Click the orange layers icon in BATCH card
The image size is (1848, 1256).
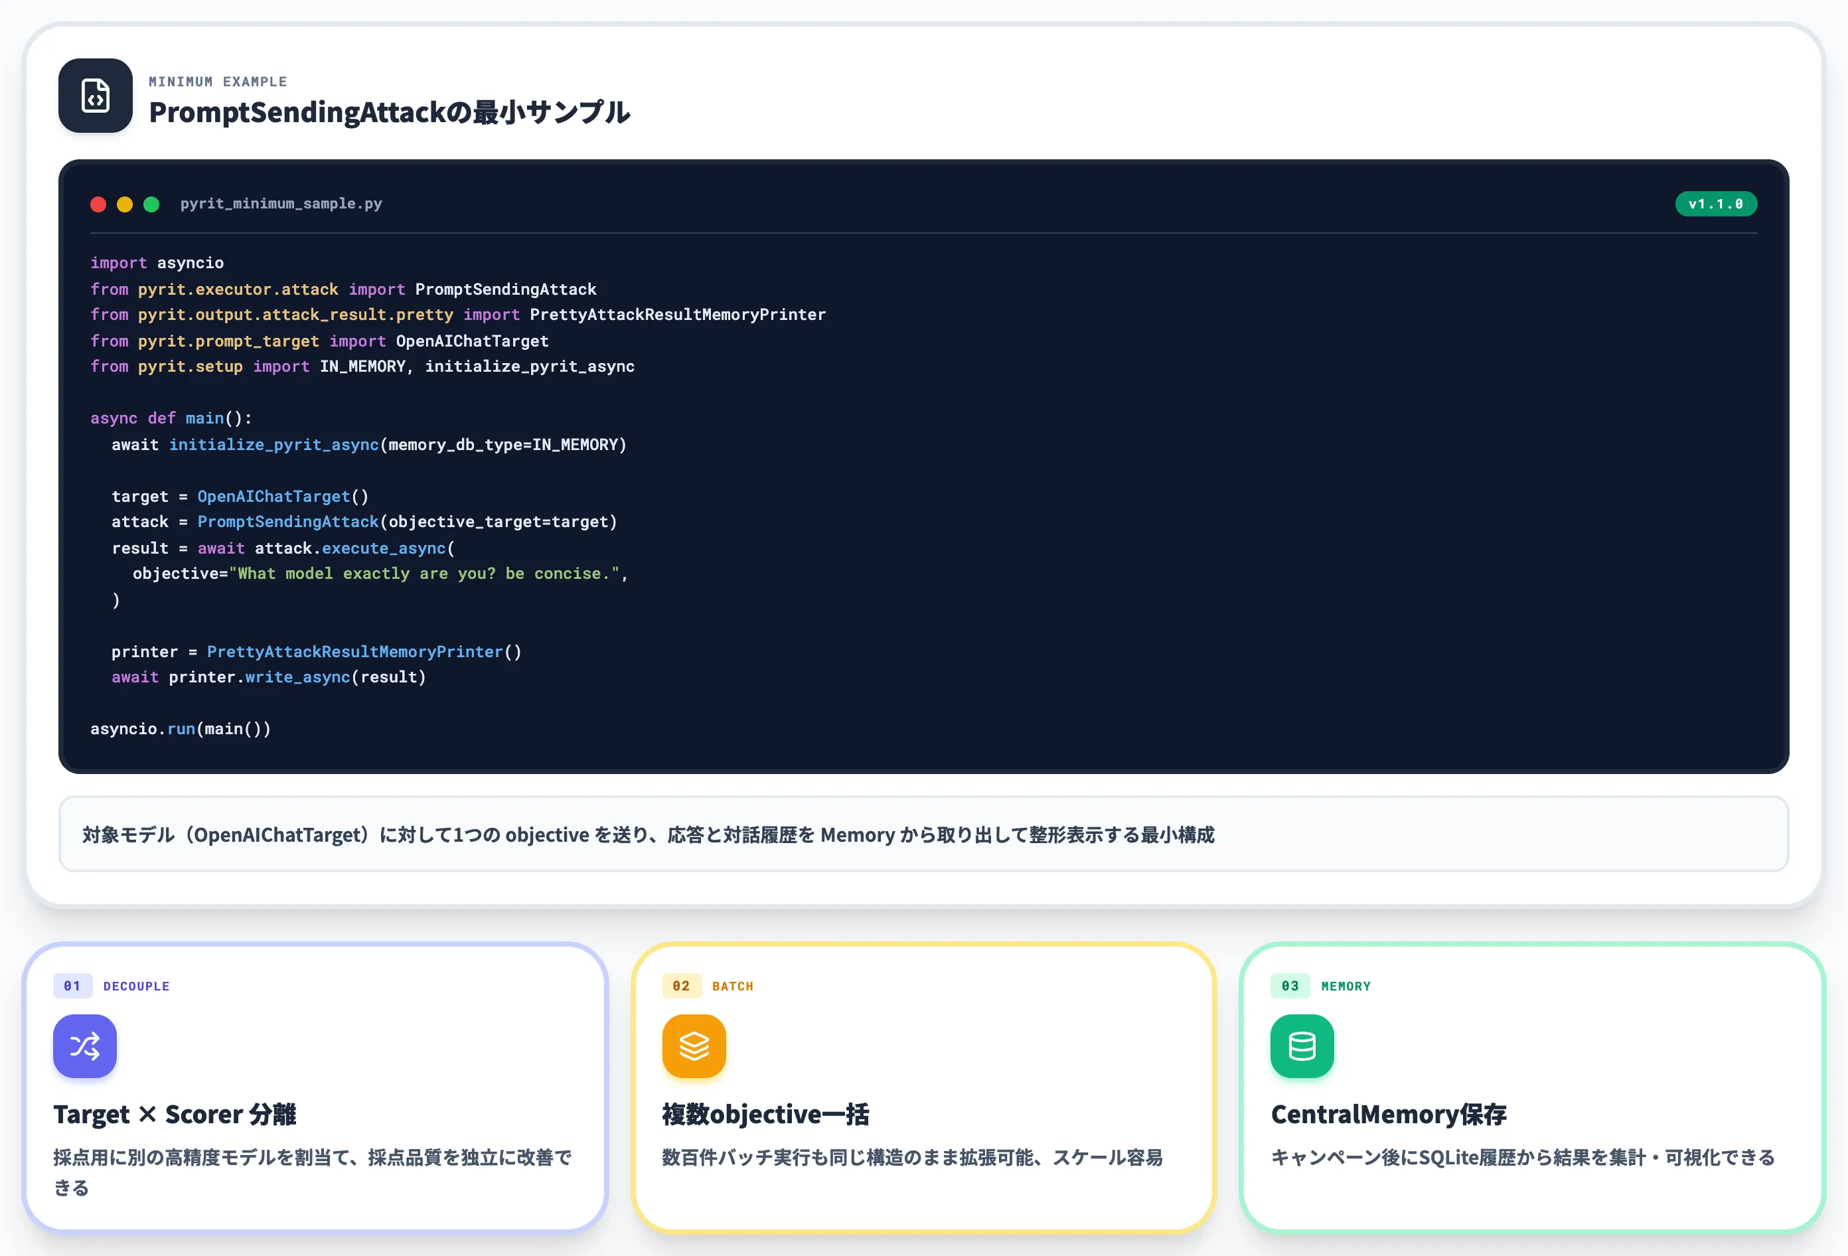pyautogui.click(x=694, y=1045)
